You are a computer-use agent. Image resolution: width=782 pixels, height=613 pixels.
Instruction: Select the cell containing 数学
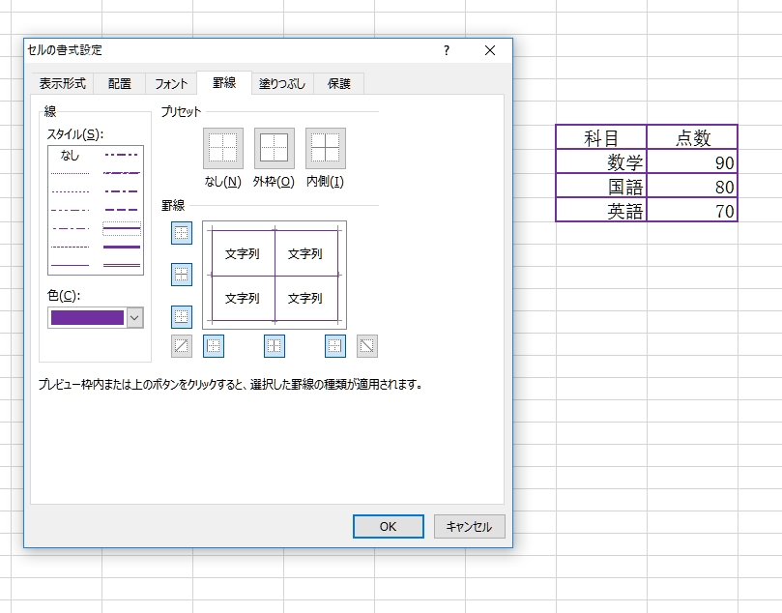[601, 161]
